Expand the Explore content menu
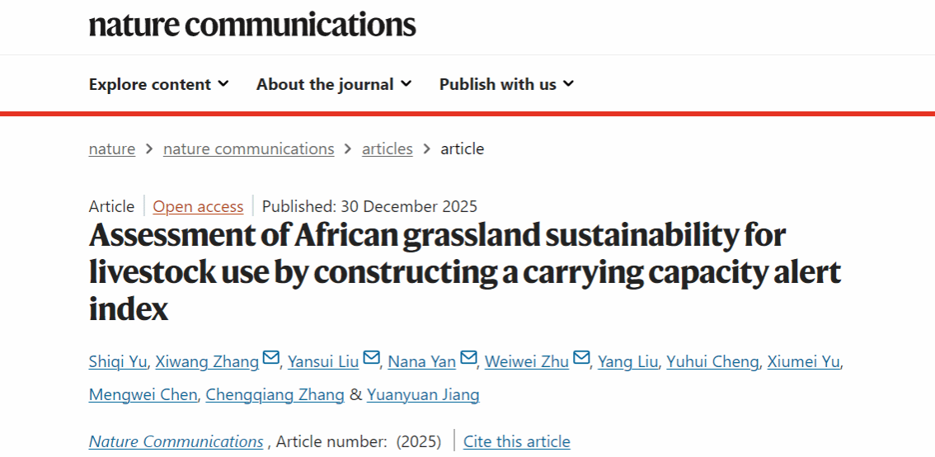The height and width of the screenshot is (457, 935). coord(158,84)
